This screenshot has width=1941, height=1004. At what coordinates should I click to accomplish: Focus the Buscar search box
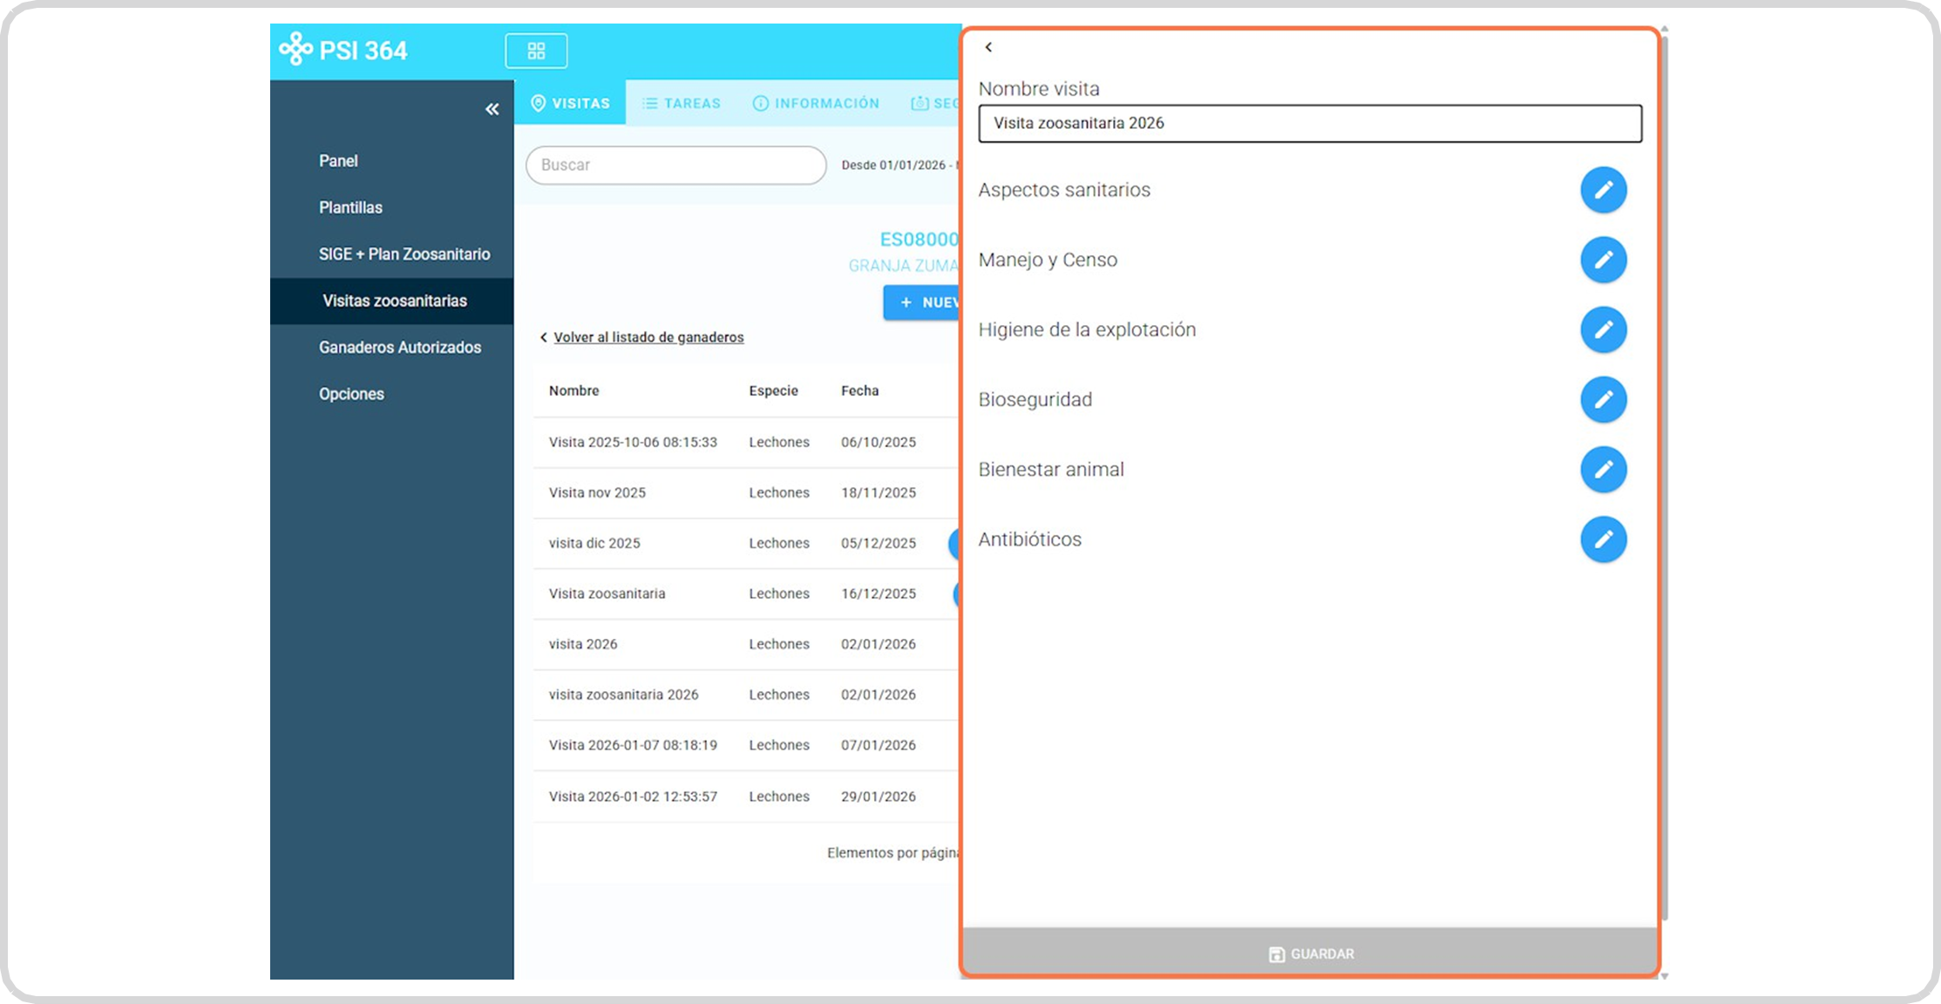pos(675,165)
